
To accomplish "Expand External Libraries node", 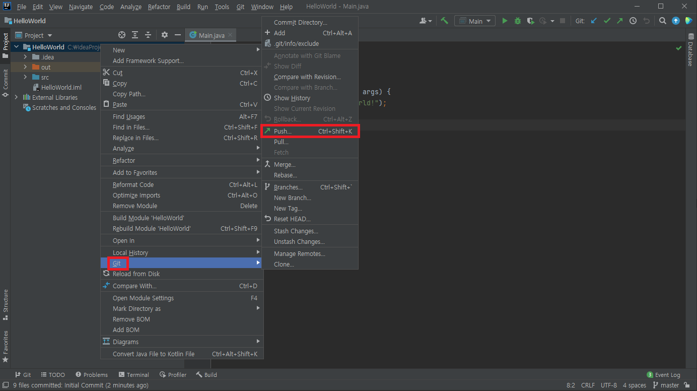I will point(16,97).
